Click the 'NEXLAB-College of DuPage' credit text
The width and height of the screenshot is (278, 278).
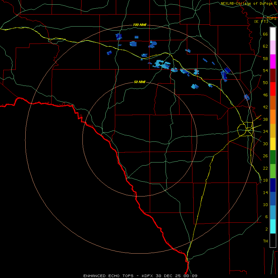coord(246,3)
